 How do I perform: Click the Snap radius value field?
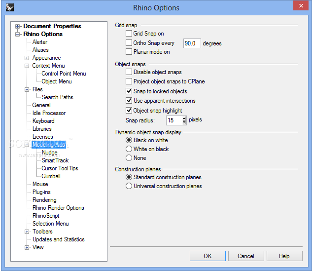point(174,120)
